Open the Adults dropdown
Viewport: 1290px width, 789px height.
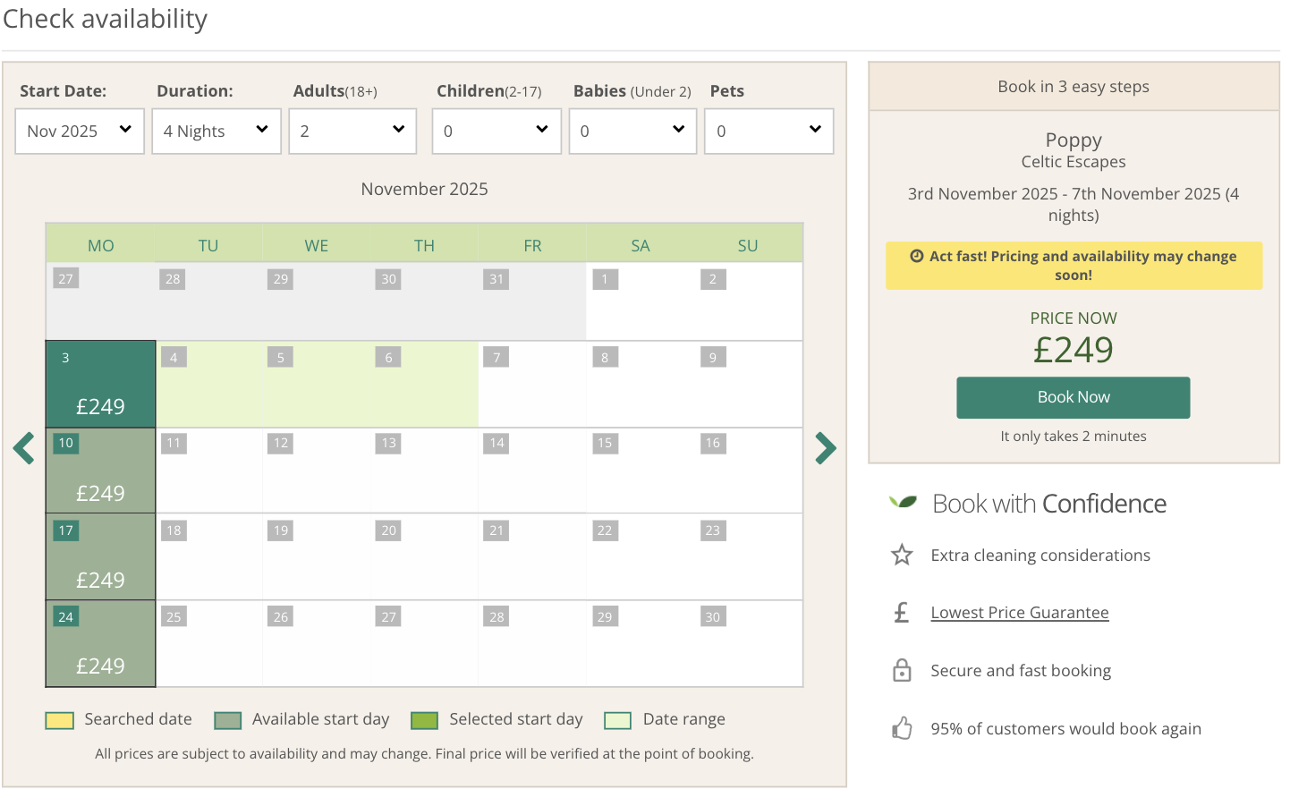click(352, 131)
